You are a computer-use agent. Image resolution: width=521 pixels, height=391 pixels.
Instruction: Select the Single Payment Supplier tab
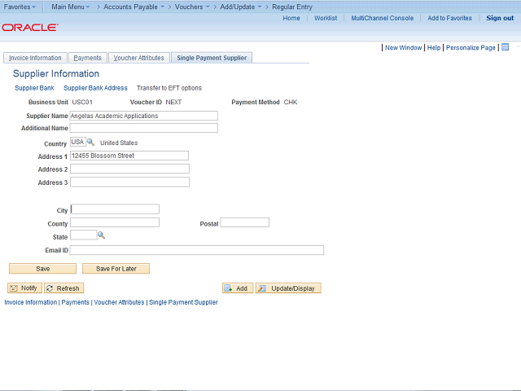(212, 58)
